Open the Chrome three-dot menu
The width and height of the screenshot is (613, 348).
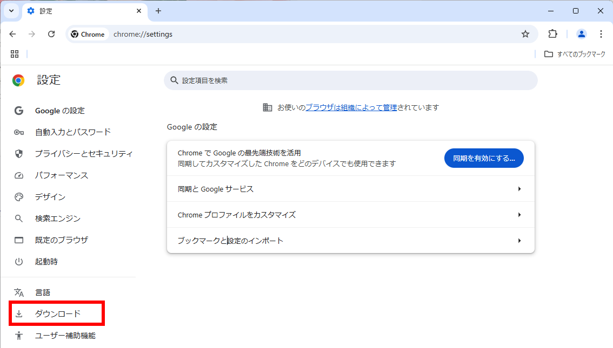601,35
